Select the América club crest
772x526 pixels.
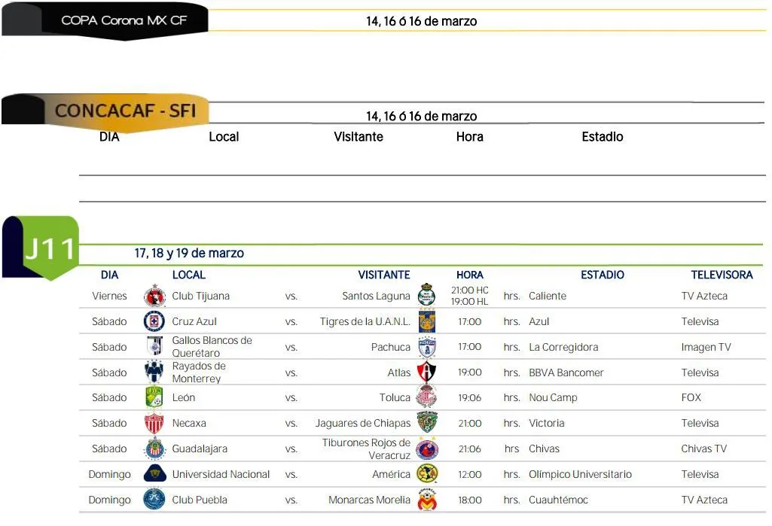point(427,474)
